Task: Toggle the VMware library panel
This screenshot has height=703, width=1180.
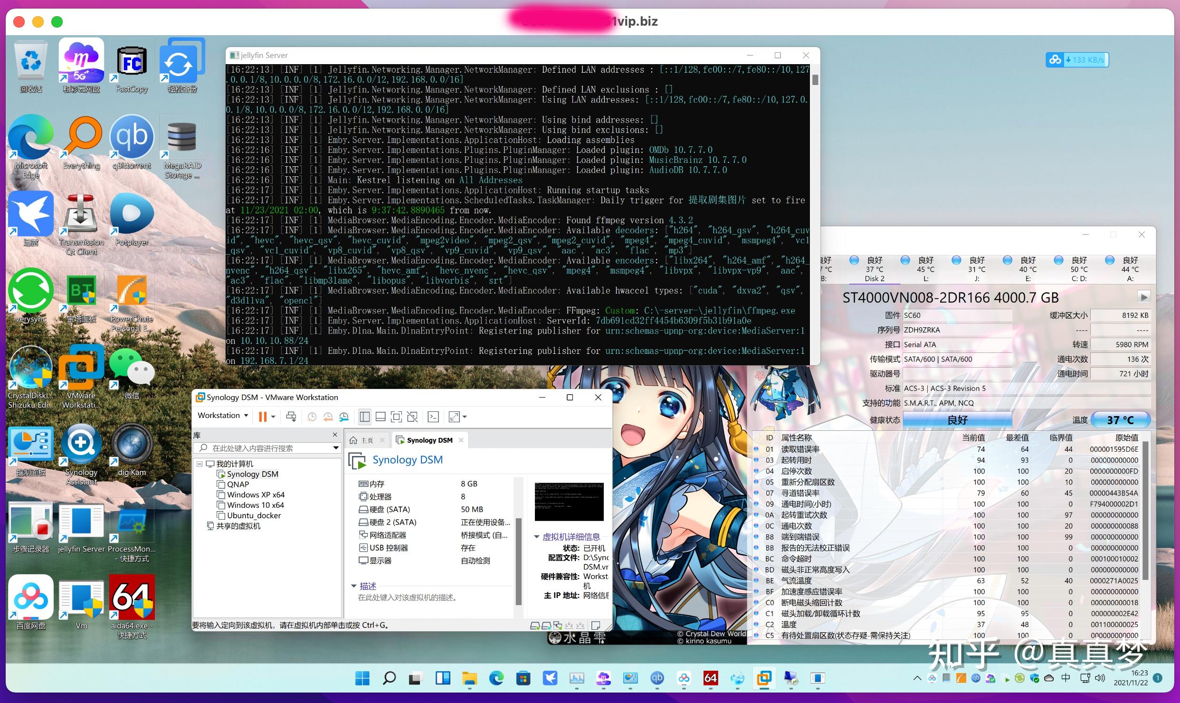Action: [364, 417]
